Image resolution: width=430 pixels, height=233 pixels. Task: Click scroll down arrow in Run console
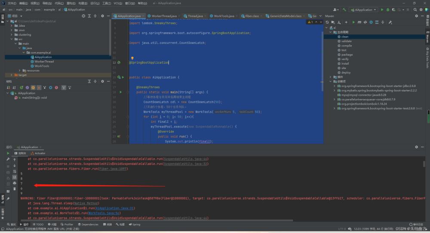click(x=15, y=165)
